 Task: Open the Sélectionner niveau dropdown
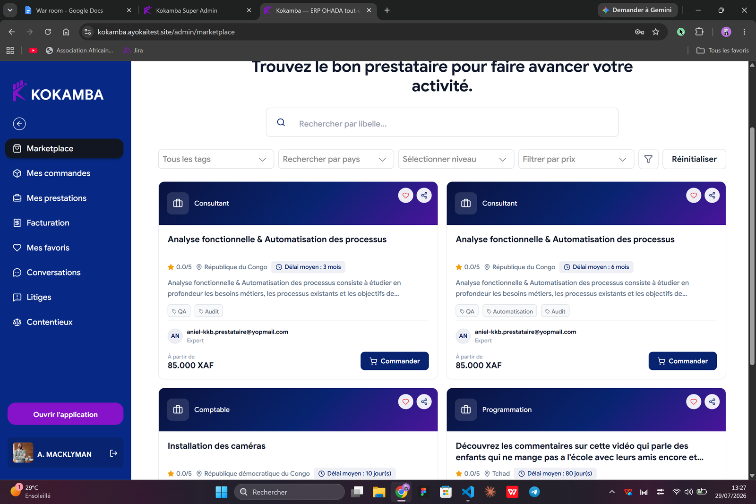456,159
